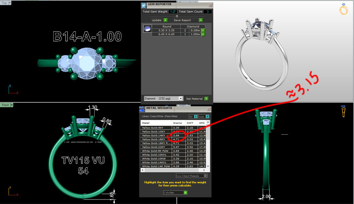Click the round gem shape thumbnail

pos(147,28)
